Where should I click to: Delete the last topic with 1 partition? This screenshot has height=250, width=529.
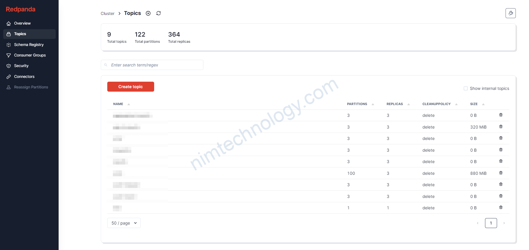tap(501, 207)
